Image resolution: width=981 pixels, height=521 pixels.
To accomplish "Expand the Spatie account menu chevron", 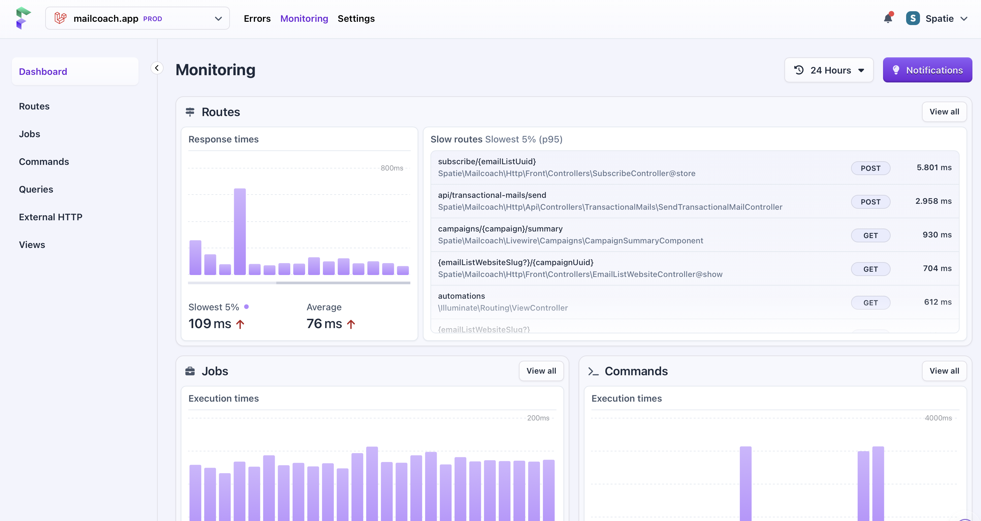I will click(964, 19).
